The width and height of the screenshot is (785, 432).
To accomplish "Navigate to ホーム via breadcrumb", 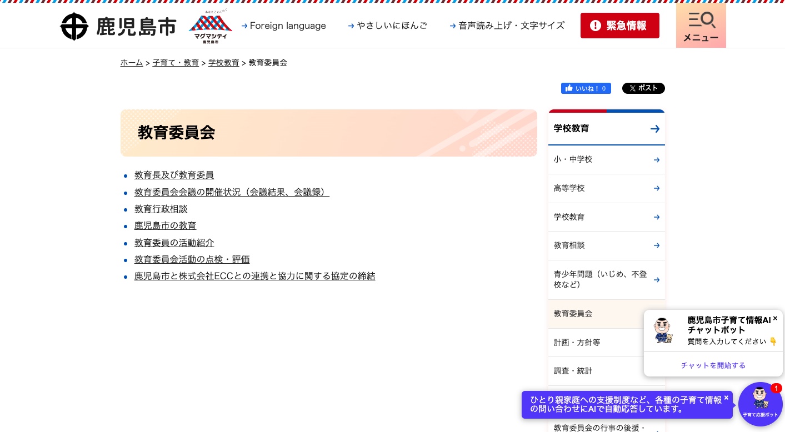I will (131, 63).
